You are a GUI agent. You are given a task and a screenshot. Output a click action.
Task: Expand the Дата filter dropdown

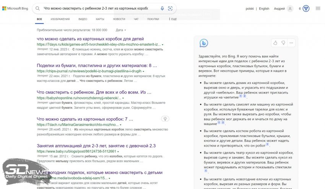coord(121,30)
